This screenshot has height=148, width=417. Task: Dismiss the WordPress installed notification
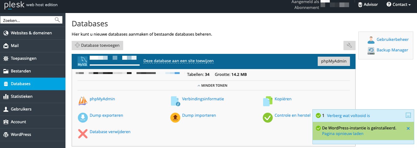[x=408, y=128]
